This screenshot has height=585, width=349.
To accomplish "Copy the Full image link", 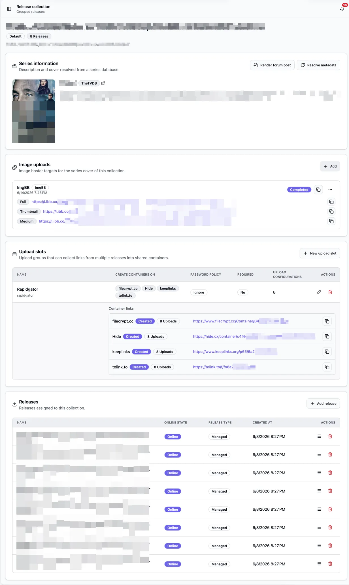I will [331, 202].
